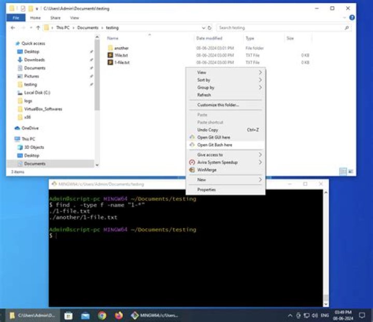Viewport: 373px width, 322px height.
Task: Sort files by the Date modified column
Action: pos(209,38)
